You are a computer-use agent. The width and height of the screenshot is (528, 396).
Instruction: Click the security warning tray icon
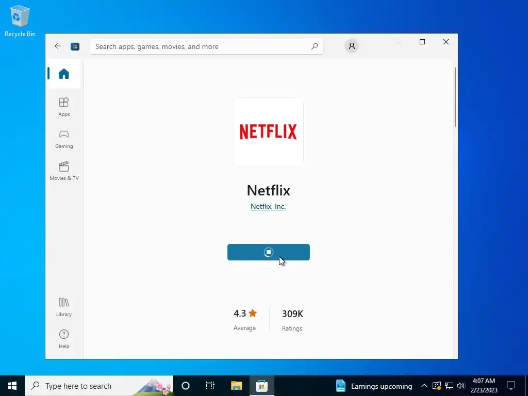pyautogui.click(x=436, y=386)
